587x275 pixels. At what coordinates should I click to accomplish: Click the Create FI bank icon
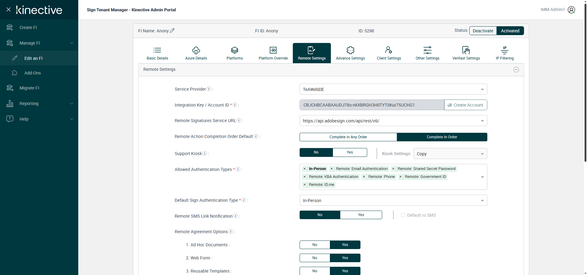(10, 27)
